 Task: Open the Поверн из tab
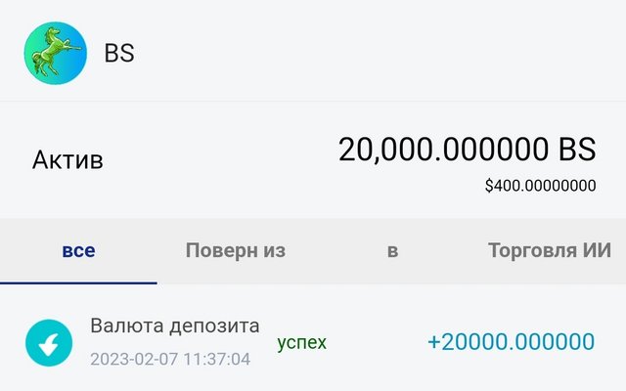click(236, 250)
